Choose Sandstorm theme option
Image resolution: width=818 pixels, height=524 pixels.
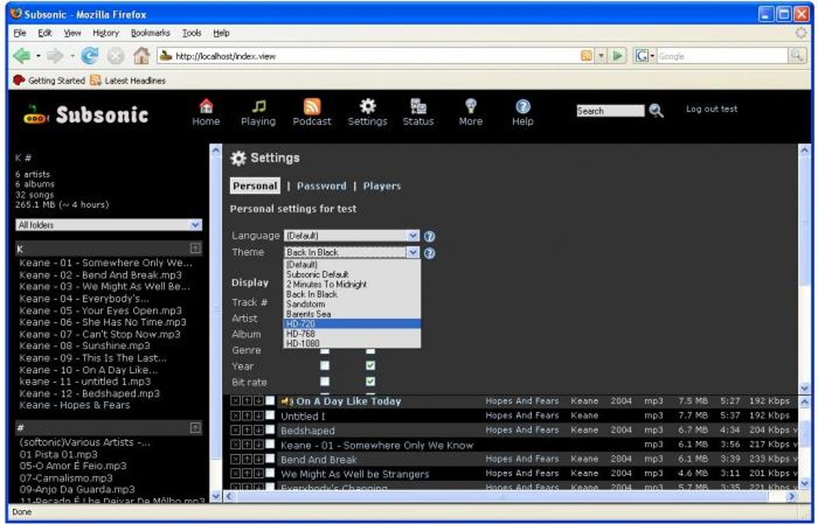pos(352,304)
